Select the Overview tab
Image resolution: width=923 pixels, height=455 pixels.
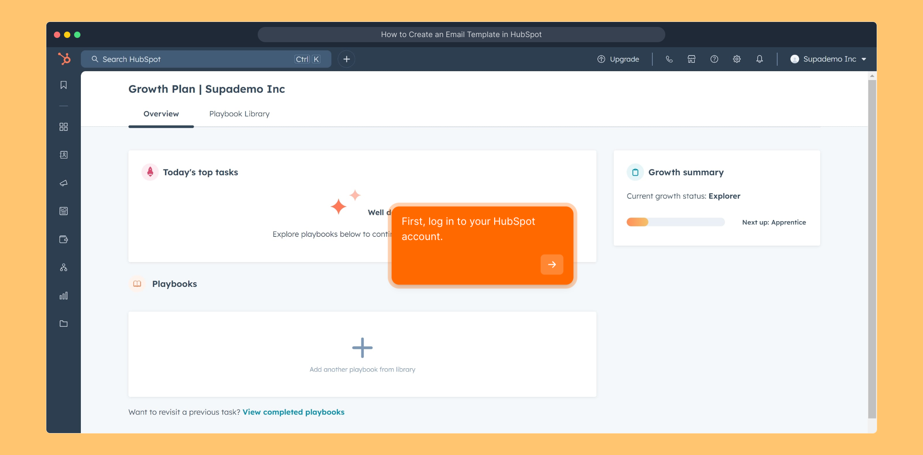pos(161,114)
